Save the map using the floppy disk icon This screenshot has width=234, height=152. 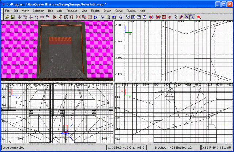[x=12, y=17]
